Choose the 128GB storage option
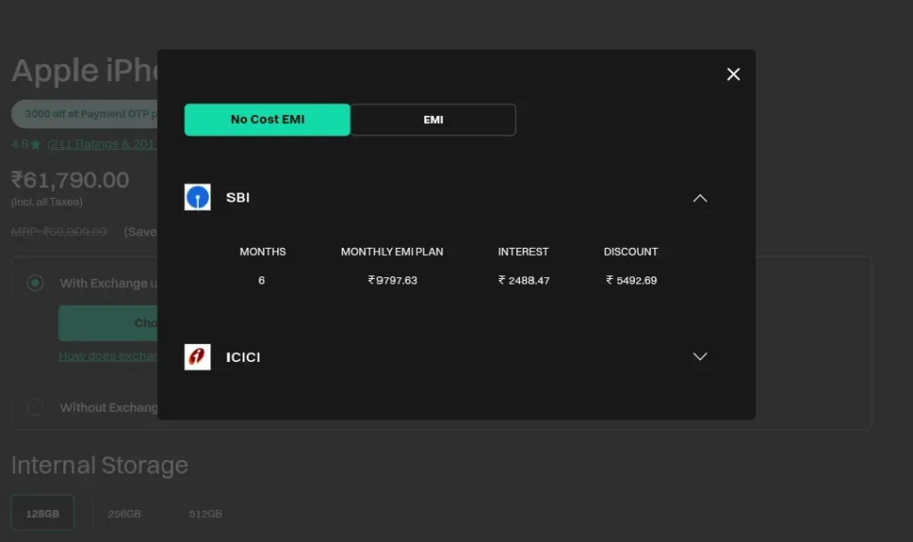Image resolution: width=913 pixels, height=542 pixels. (x=43, y=513)
